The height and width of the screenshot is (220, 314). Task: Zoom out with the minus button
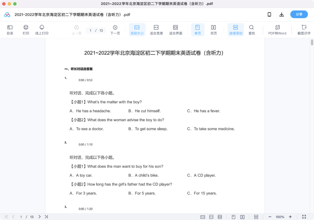click(270, 217)
